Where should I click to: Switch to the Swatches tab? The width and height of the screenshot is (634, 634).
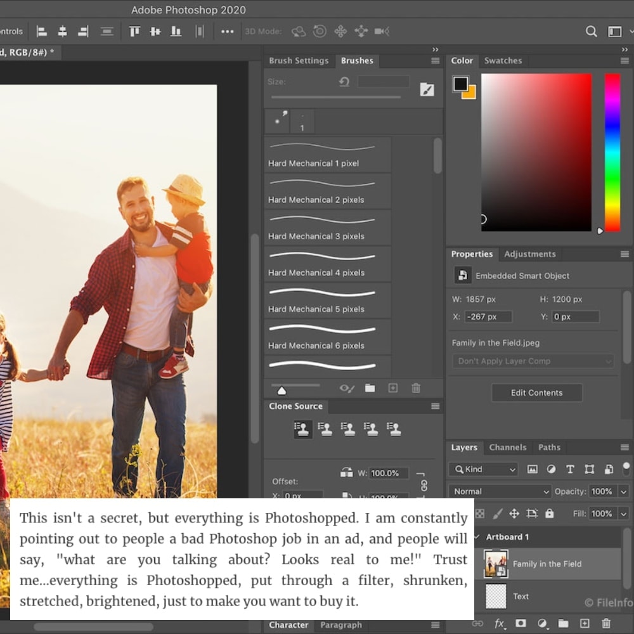click(x=503, y=61)
